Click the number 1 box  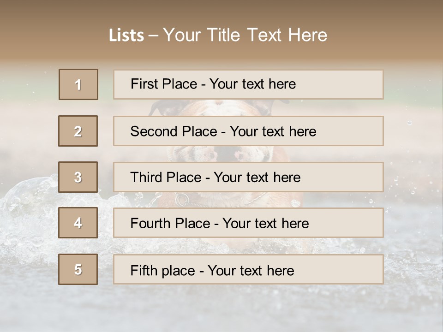tap(78, 84)
